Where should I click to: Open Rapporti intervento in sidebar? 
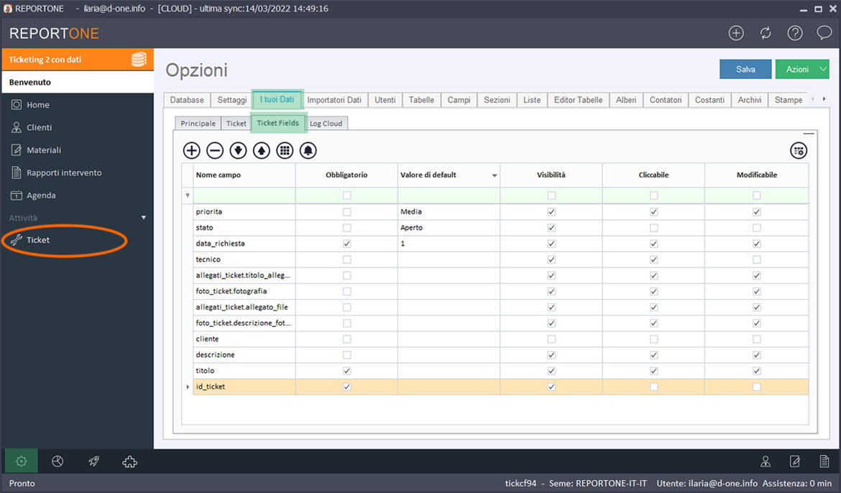point(64,172)
